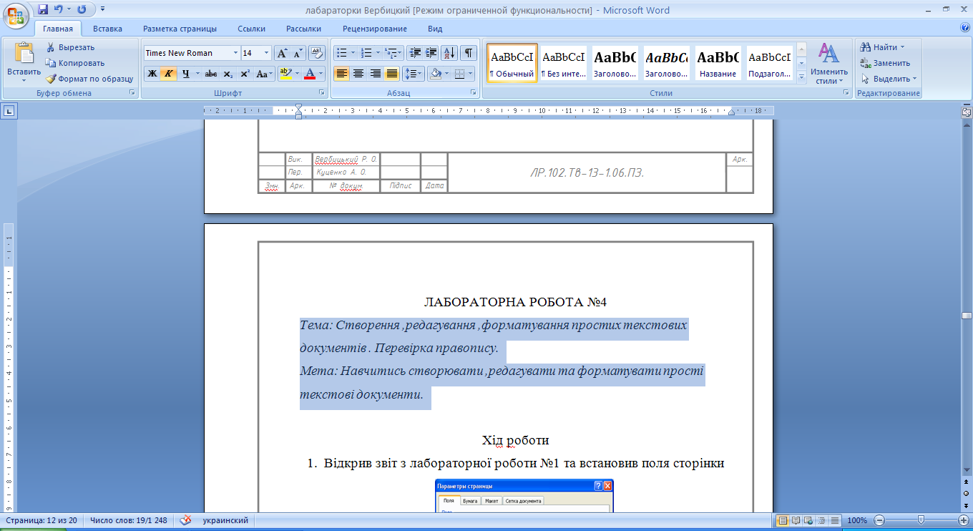Switch to the Вставка ribbon tab
Screen dimensions: 973x531
tap(107, 29)
